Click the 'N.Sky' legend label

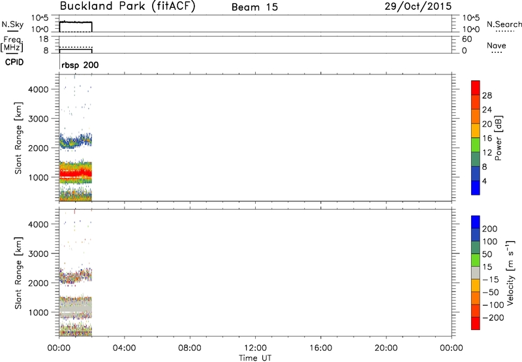click(x=12, y=24)
